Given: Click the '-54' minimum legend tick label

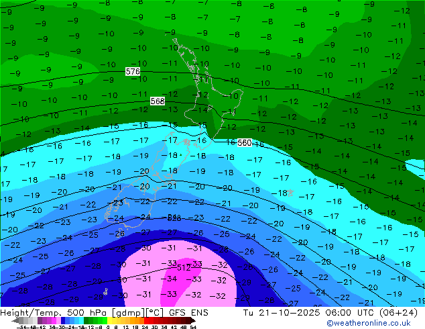Looking at the screenshot, I should coord(21,327).
